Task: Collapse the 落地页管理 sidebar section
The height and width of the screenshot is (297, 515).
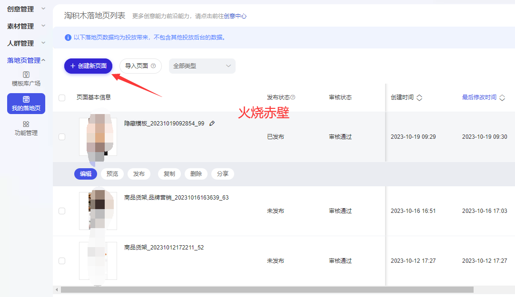Action: 26,60
